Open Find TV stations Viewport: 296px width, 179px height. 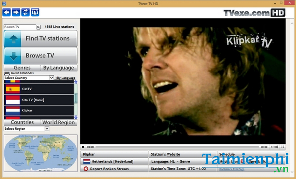pyautogui.click(x=41, y=38)
